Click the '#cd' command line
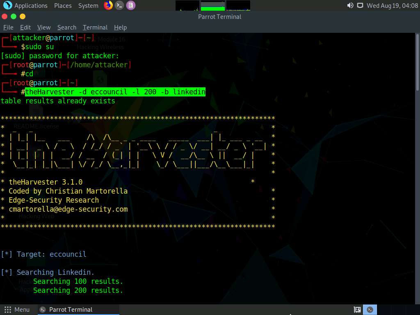The height and width of the screenshot is (315, 420). click(27, 74)
